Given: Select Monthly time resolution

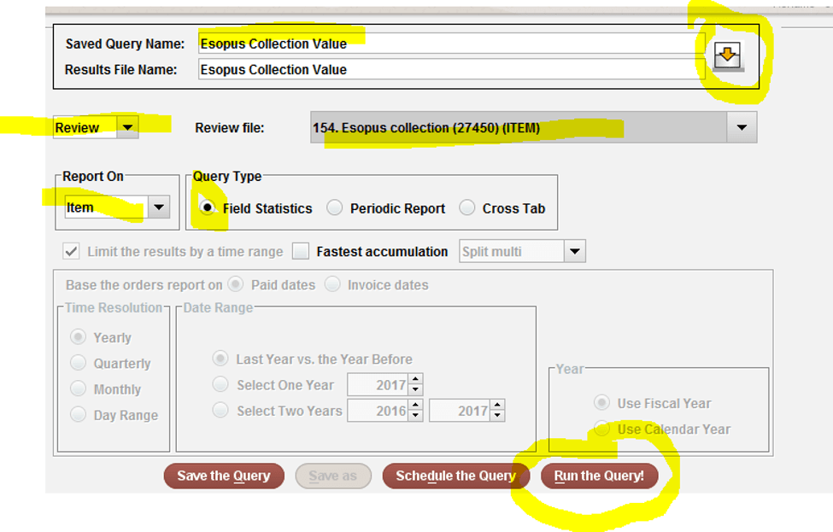Looking at the screenshot, I should 78,389.
